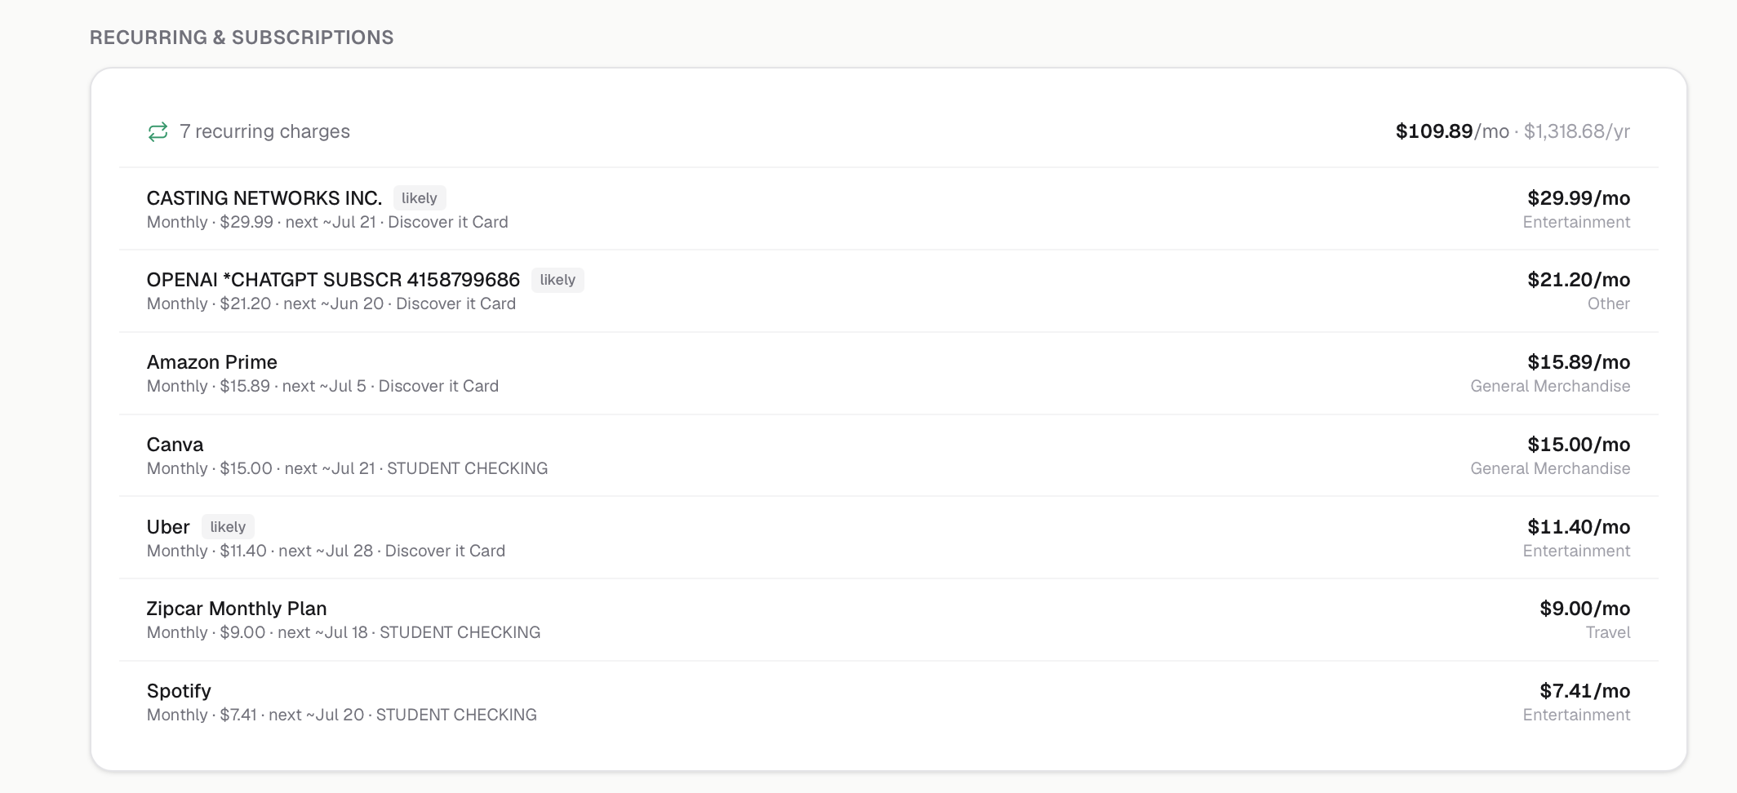
Task: Click the 'likely' badge next to CASTING NETWORKS
Action: 420,198
